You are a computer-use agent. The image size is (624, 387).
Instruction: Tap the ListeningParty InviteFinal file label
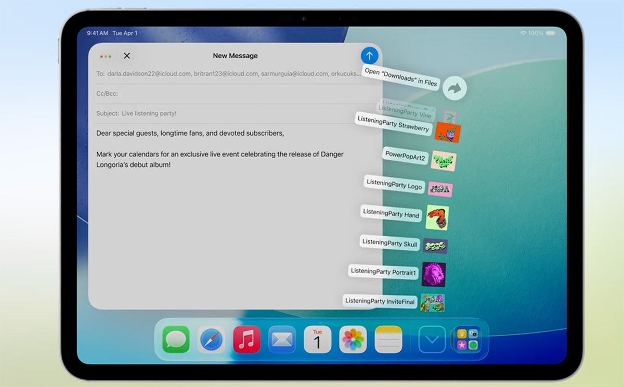tap(379, 301)
